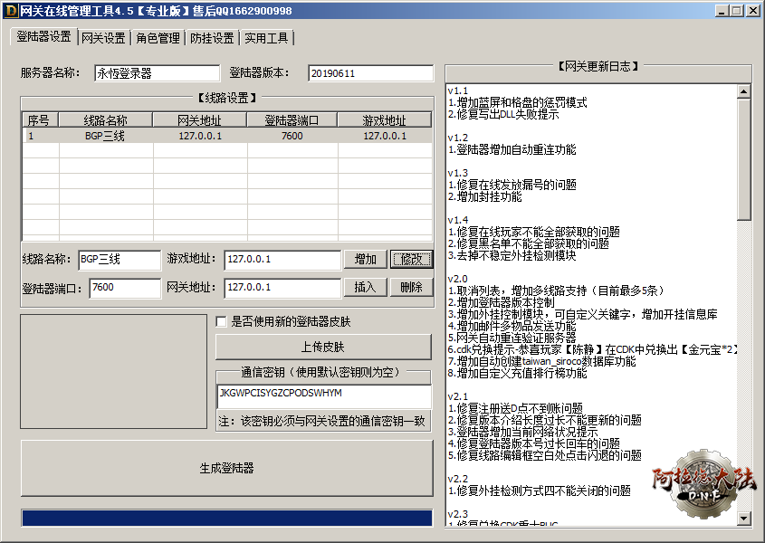Click the 增加 button
The height and width of the screenshot is (543, 765).
[366, 260]
